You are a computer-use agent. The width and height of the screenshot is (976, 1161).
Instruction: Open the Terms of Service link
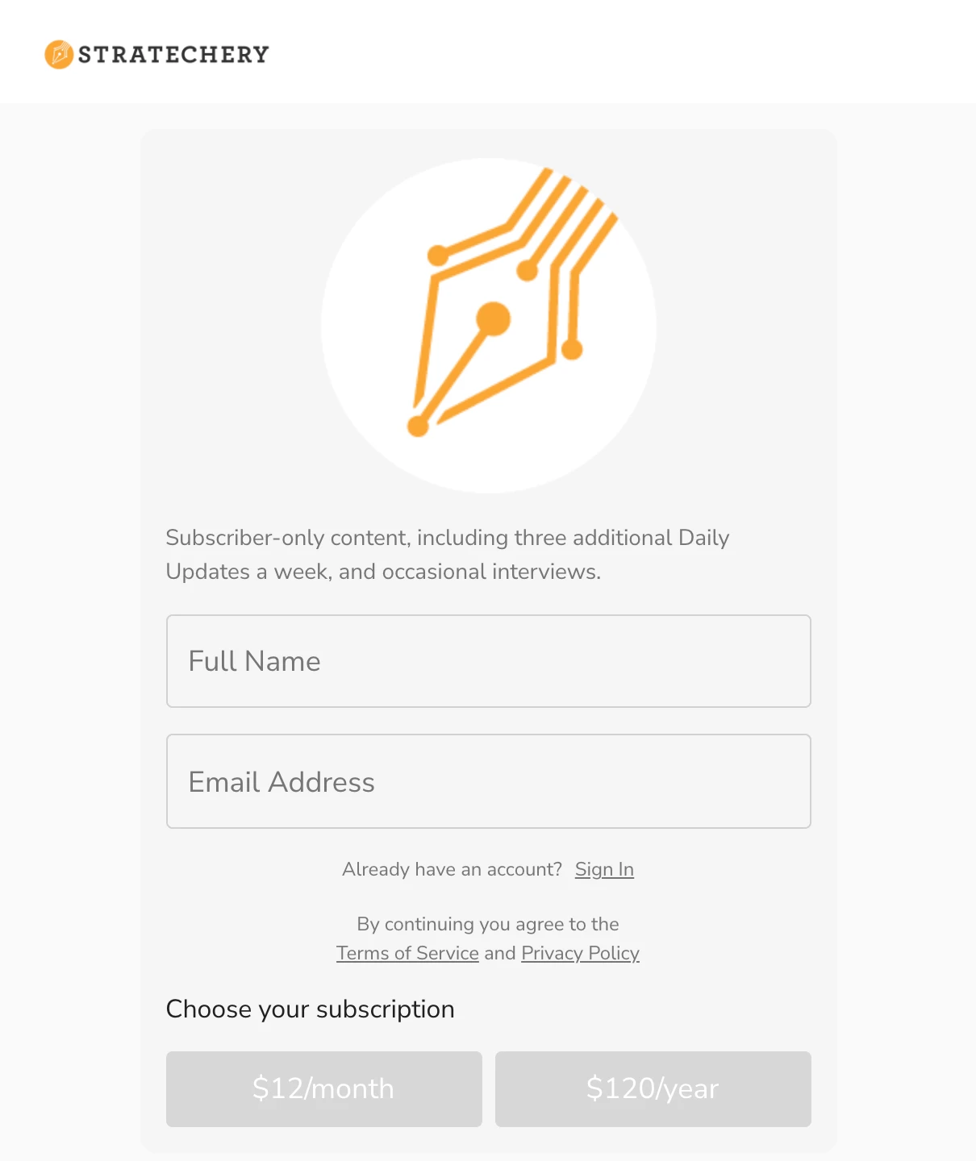tap(407, 953)
